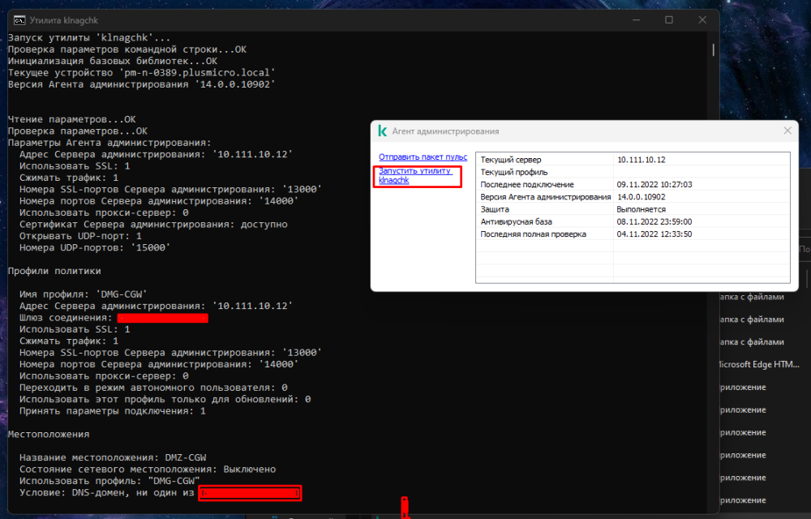The height and width of the screenshot is (519, 811).
Task: Maximize the klnagchk utility window
Action: [x=669, y=19]
